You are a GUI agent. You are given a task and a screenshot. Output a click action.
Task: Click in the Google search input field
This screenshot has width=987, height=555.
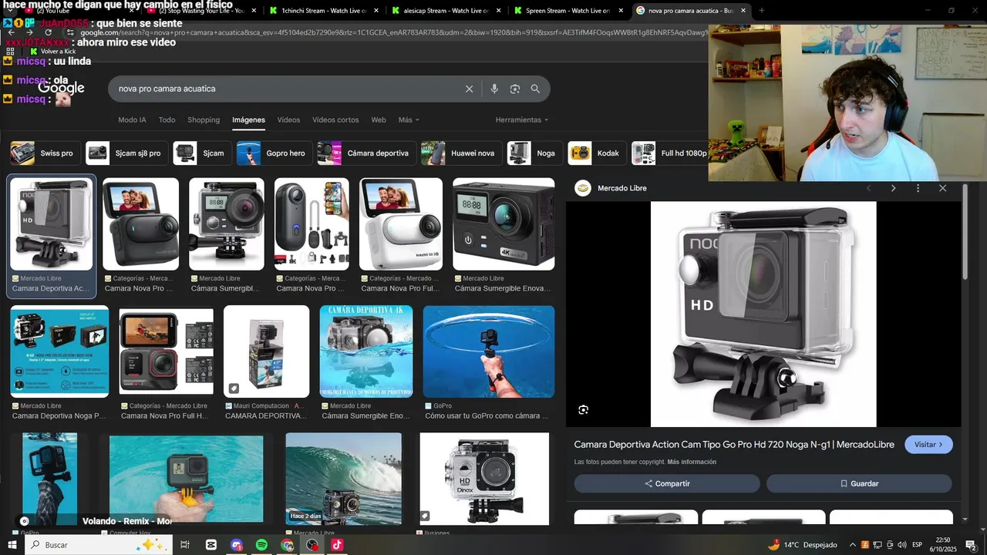pos(285,89)
